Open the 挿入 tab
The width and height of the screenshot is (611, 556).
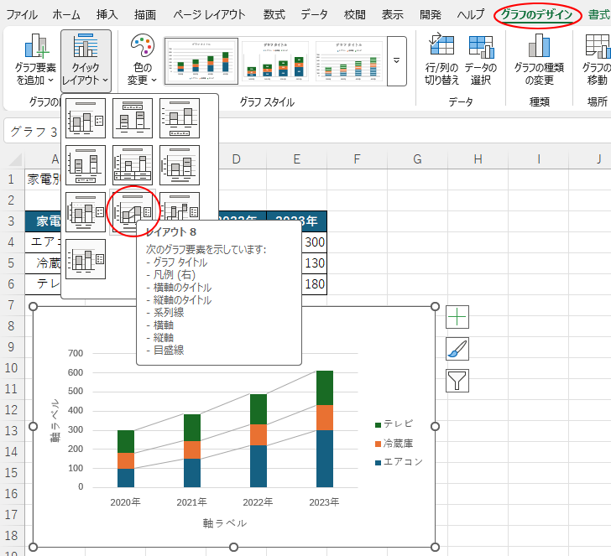107,15
